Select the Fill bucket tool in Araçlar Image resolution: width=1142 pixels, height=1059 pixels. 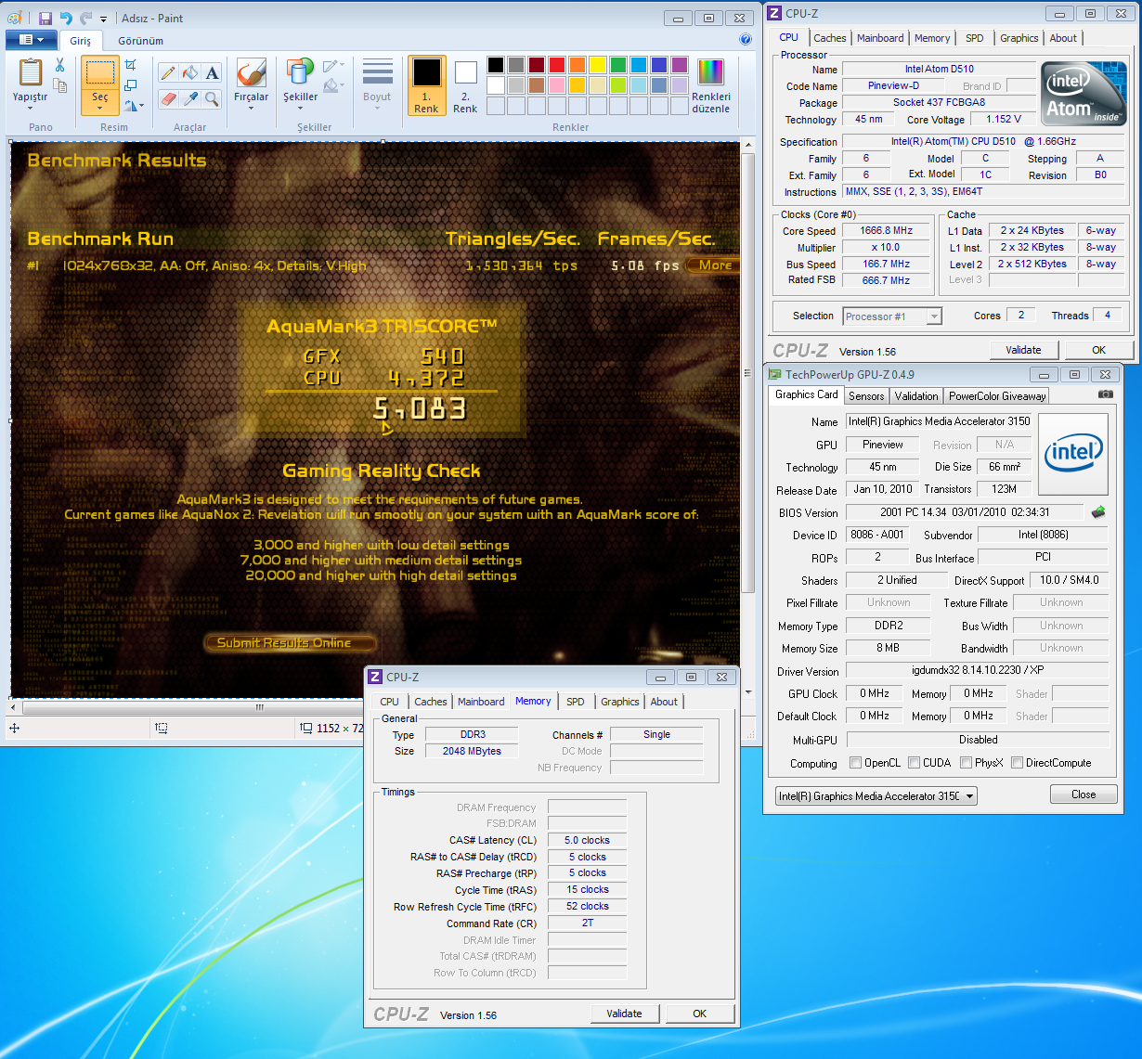point(190,72)
